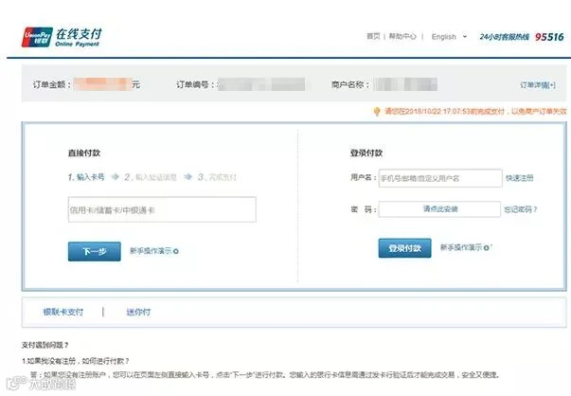Viewport: 571px width, 396px height.
Task: Click arrow icon before step 3 完成支付
Action: [x=187, y=177]
